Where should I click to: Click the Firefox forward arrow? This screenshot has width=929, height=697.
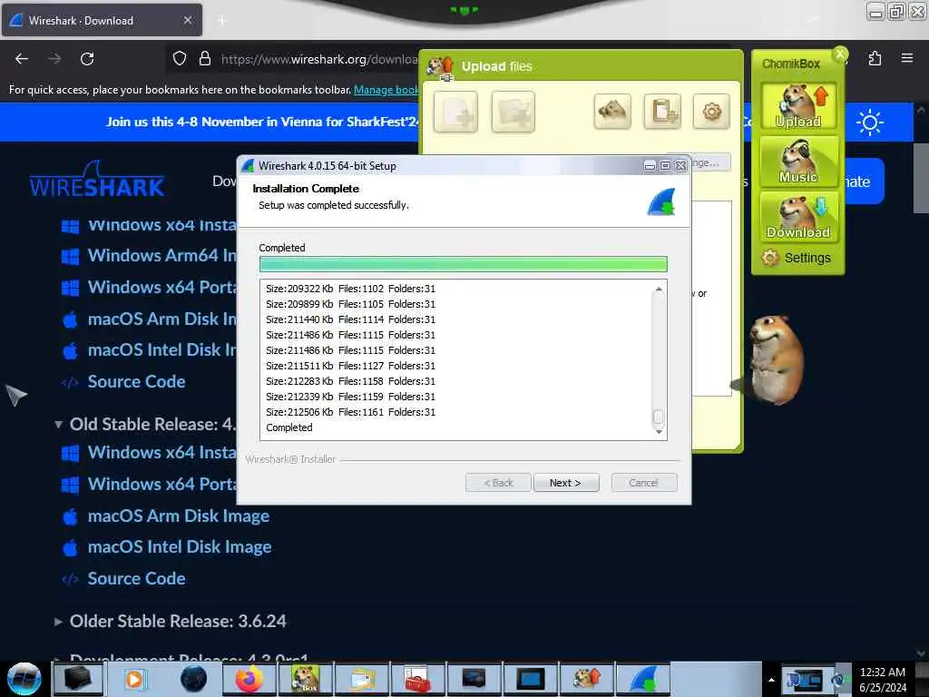point(54,59)
